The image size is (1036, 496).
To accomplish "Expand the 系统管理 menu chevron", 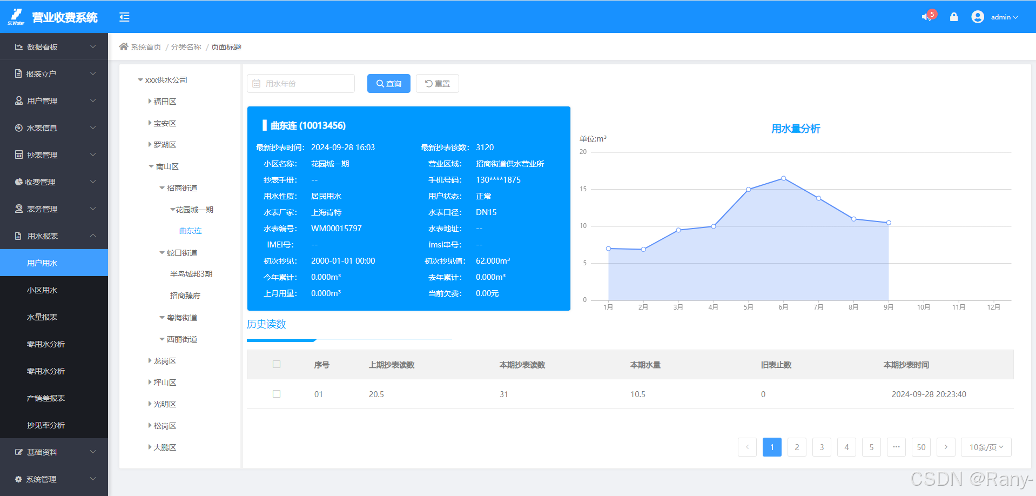I will [x=93, y=479].
